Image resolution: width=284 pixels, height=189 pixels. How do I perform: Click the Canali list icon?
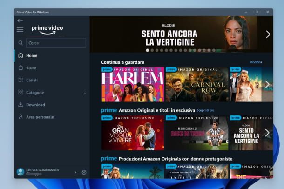(x=20, y=80)
